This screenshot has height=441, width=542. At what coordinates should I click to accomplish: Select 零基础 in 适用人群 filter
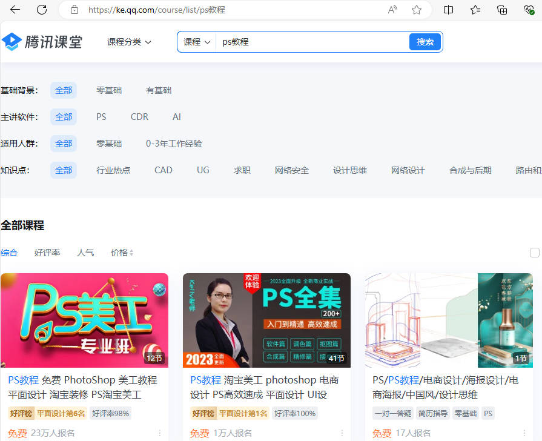tap(109, 144)
